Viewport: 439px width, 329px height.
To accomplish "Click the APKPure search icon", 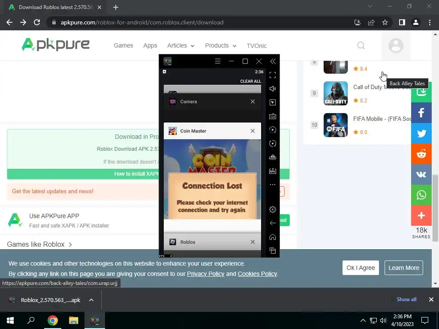I will [x=361, y=45].
